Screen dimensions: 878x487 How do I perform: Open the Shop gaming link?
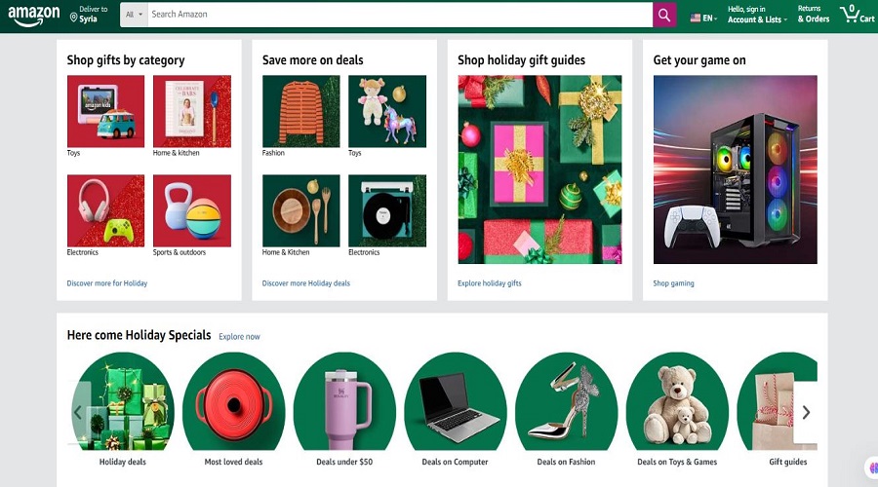673,283
